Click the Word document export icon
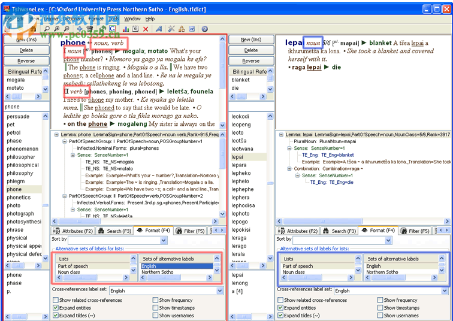Image resolution: width=453 pixels, height=321 pixels. 192,29
